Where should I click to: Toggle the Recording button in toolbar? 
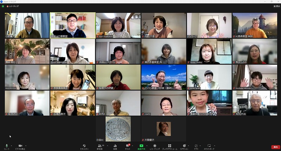coord(155,146)
